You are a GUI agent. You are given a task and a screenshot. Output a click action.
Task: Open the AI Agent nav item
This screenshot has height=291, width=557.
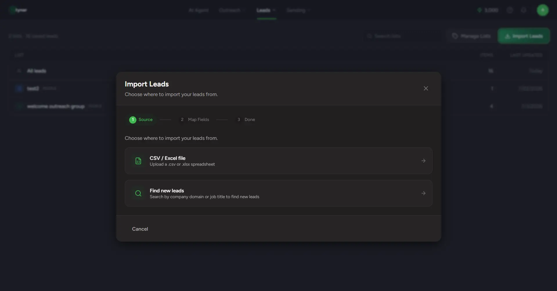coord(199,10)
